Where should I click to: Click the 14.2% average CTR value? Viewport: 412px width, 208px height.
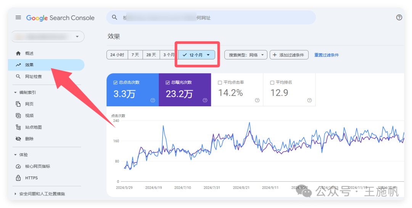coord(230,93)
